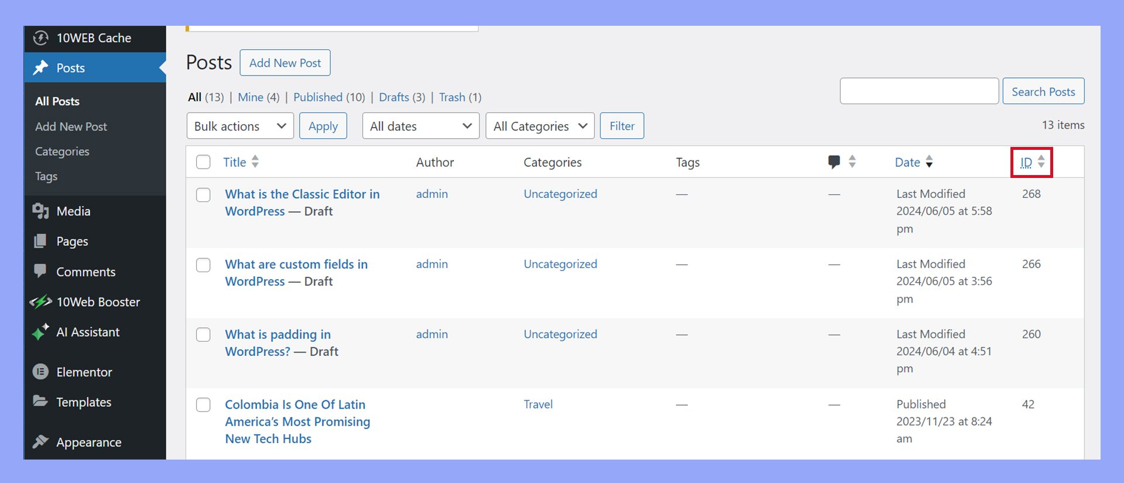
Task: Select the Colombia tech hubs post checkbox
Action: click(x=203, y=405)
